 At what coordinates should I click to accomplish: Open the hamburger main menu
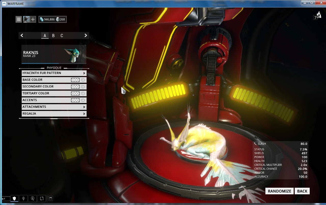pyautogui.click(x=19, y=19)
